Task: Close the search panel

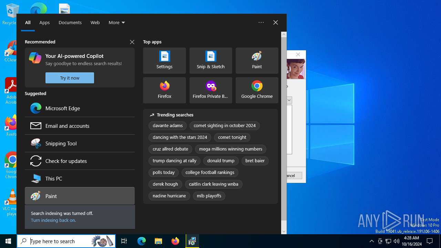Action: pos(276,22)
